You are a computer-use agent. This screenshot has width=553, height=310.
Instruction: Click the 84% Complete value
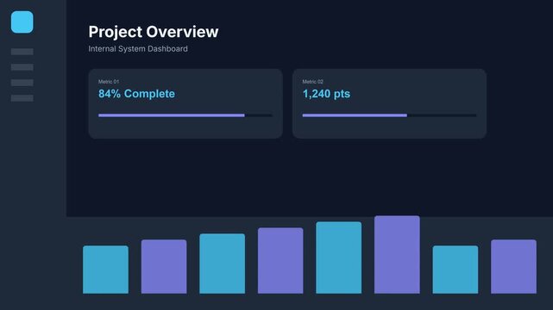point(136,94)
